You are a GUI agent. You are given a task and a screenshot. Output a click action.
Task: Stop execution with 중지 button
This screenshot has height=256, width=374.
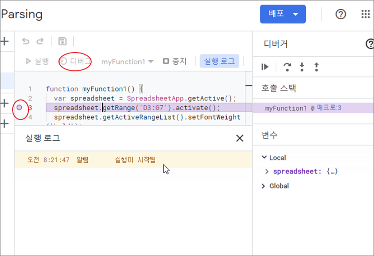pos(175,61)
